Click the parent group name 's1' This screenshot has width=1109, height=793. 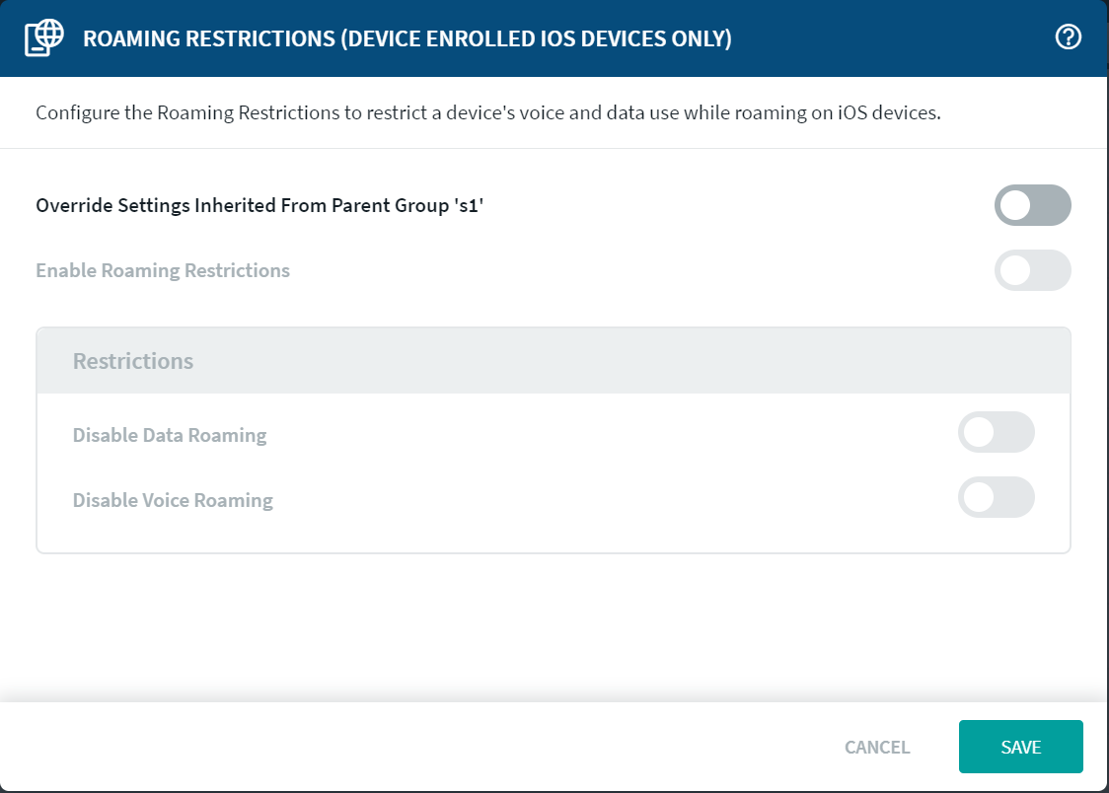click(470, 206)
